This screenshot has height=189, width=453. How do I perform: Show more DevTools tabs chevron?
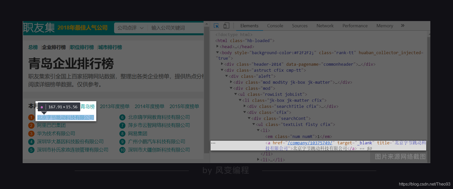(403, 25)
